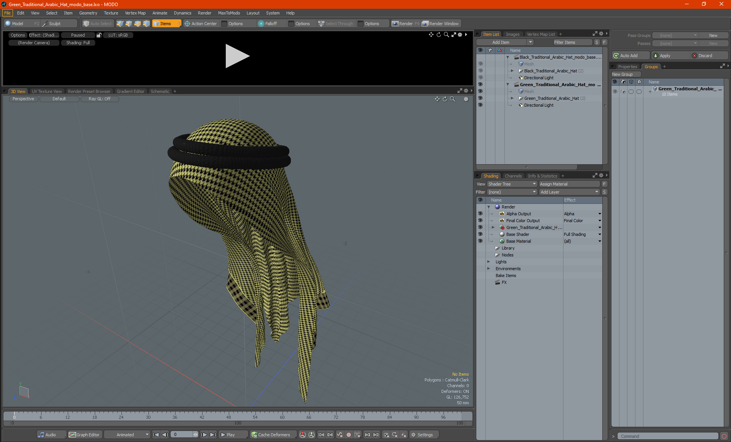Collapse Render node in Shader Tree
731x442 pixels.
pos(488,207)
